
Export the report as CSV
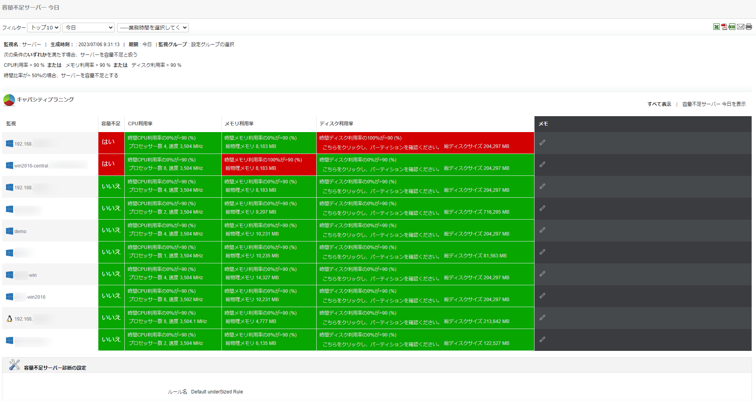point(732,27)
